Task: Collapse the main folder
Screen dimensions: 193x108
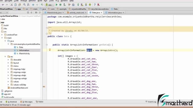Action: (x=2, y=38)
